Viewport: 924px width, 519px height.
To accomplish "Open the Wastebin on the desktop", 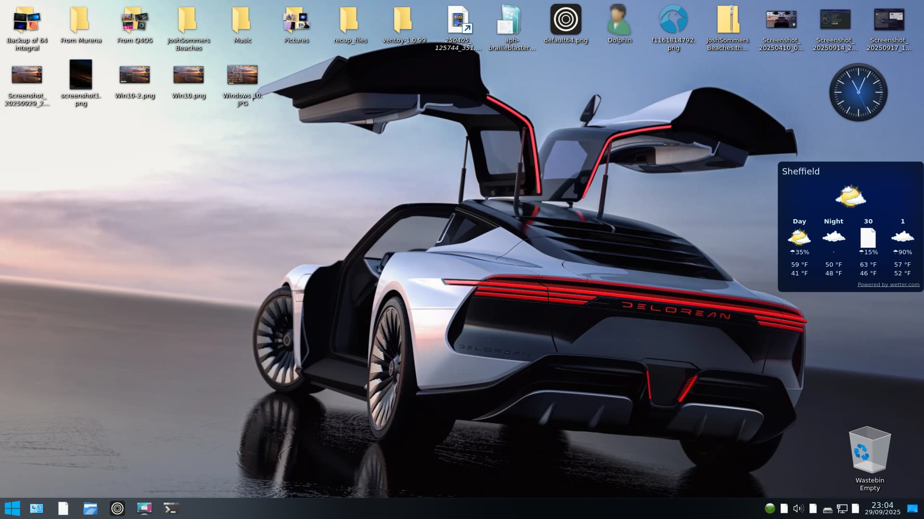I will [x=869, y=450].
